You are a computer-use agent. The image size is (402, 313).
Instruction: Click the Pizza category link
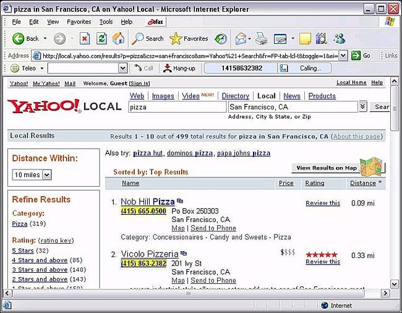[20, 224]
